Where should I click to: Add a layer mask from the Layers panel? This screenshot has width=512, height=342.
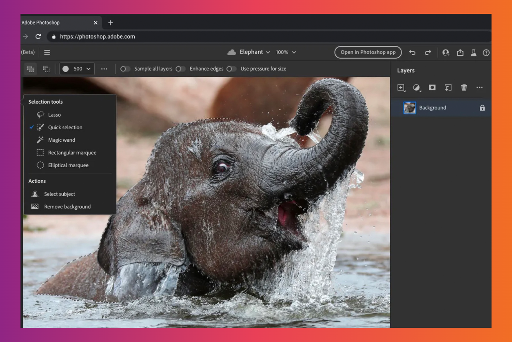click(x=432, y=87)
